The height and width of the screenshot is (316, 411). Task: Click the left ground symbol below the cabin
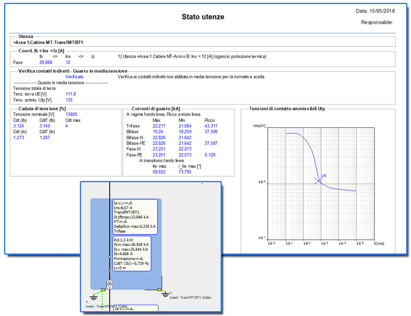coord(94,297)
